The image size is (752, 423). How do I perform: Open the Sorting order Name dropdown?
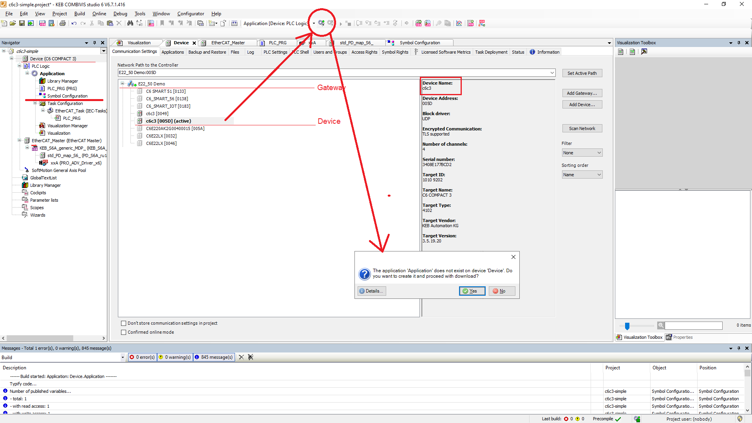point(582,175)
